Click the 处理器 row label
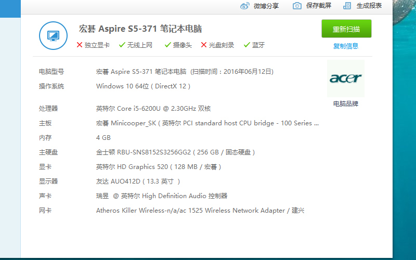416x260 pixels. click(x=48, y=109)
